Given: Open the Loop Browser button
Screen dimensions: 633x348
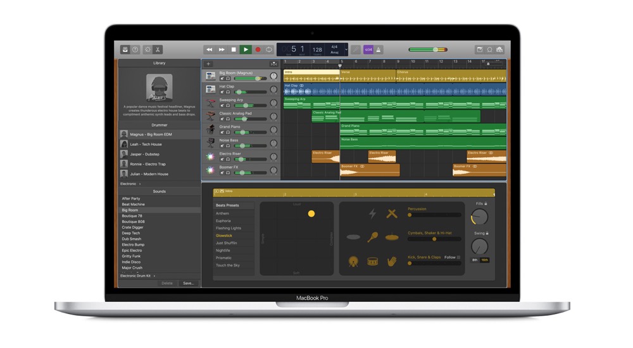Looking at the screenshot, I should tap(490, 49).
